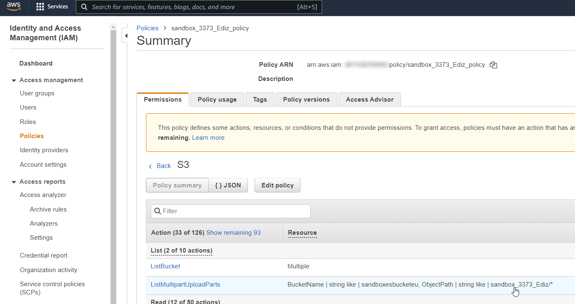Copy the Policy ARN to clipboard
575x304 pixels.
click(493, 65)
